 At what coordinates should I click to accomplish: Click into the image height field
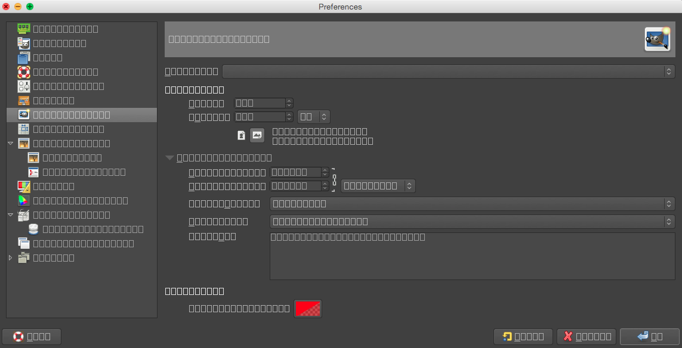(x=260, y=117)
